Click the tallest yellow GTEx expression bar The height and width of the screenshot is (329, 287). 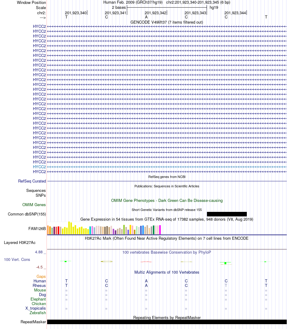click(x=69, y=228)
